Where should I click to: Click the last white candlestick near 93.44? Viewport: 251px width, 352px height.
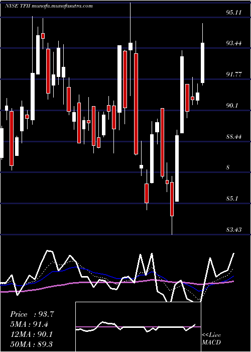coord(203,63)
